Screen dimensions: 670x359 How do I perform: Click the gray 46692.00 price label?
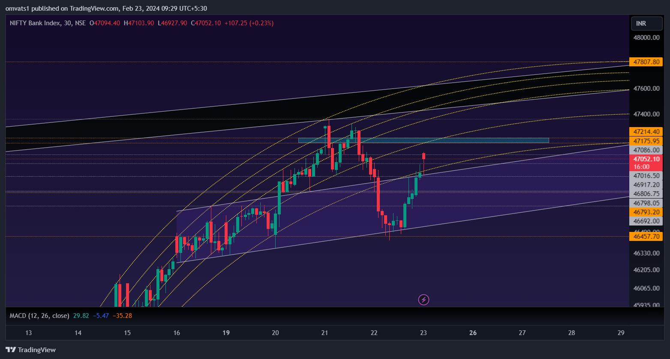(646, 221)
